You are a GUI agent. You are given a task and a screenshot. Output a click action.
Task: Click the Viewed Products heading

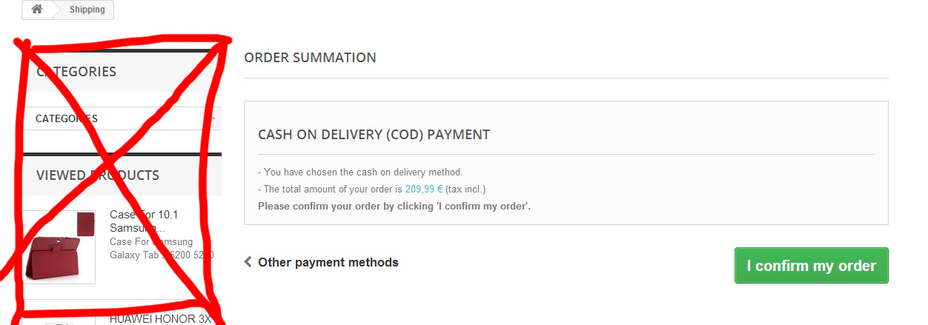[98, 175]
